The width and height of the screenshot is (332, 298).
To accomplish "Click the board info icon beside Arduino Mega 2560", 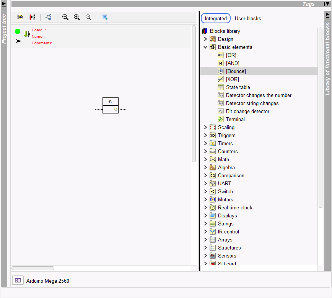I will coord(18,280).
